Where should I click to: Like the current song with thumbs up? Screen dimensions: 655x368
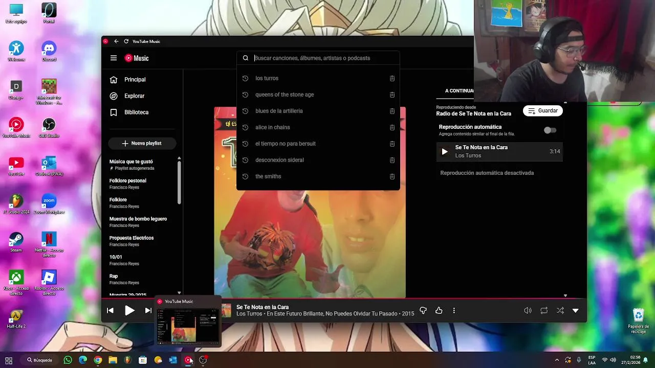coord(439,310)
